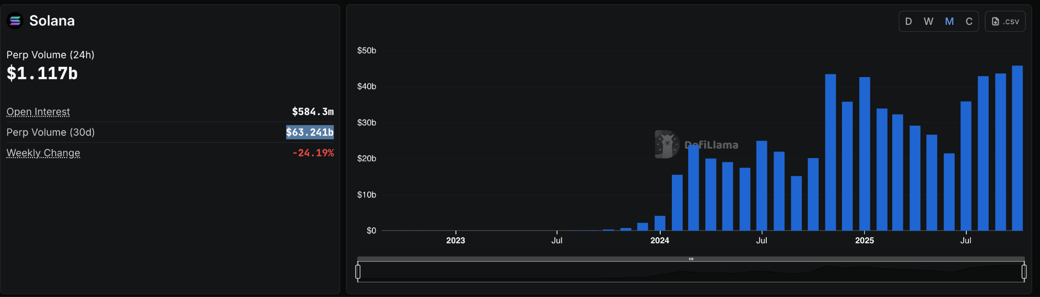This screenshot has width=1040, height=297.
Task: Click the $1.117b perp volume value
Action: coord(42,73)
